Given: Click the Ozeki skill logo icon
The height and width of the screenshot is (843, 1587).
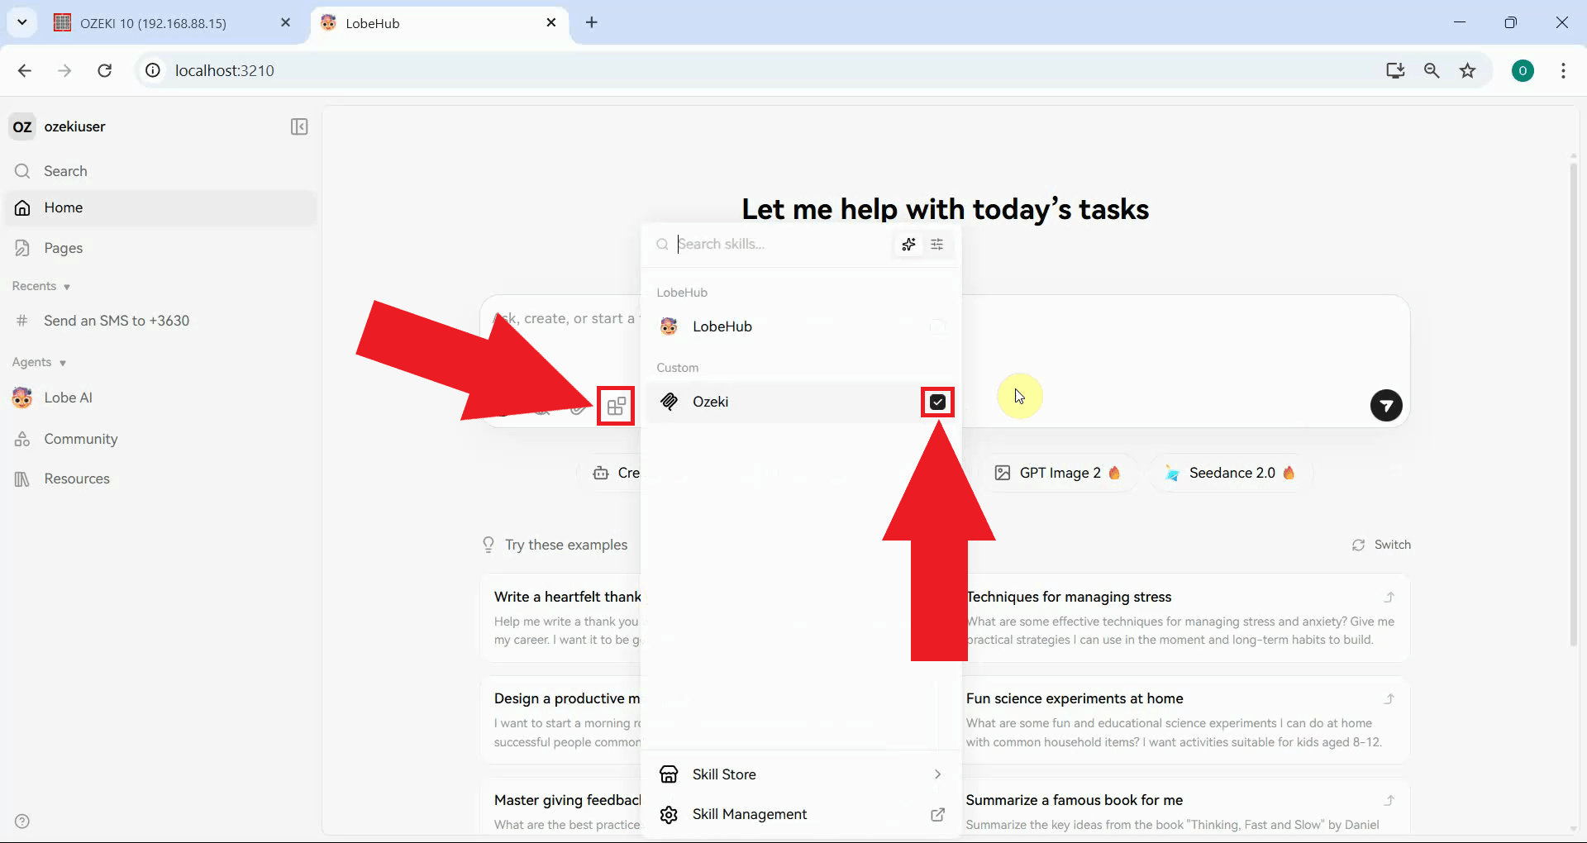Looking at the screenshot, I should click(x=669, y=402).
